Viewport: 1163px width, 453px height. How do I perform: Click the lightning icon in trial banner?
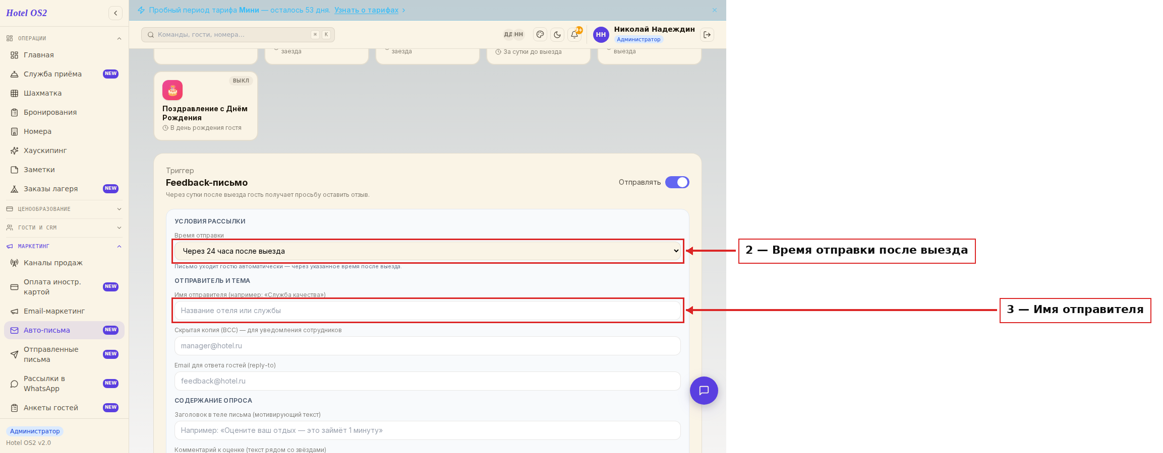(141, 10)
